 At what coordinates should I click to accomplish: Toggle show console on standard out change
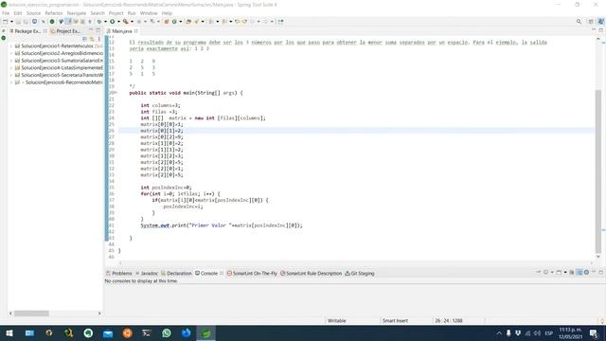pyautogui.click(x=579, y=273)
